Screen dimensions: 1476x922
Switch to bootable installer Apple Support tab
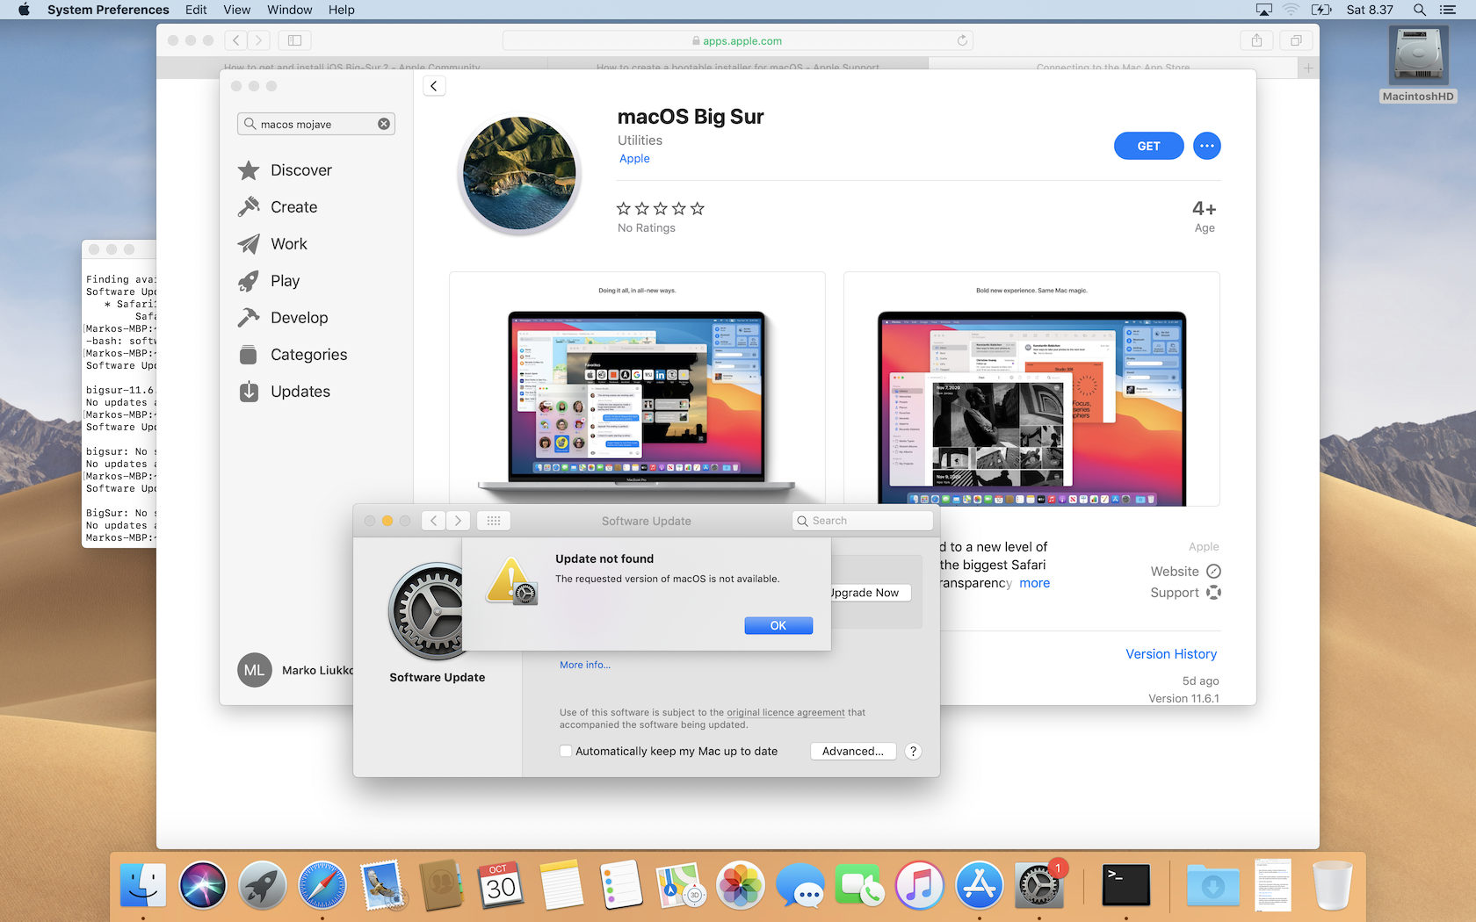click(738, 68)
